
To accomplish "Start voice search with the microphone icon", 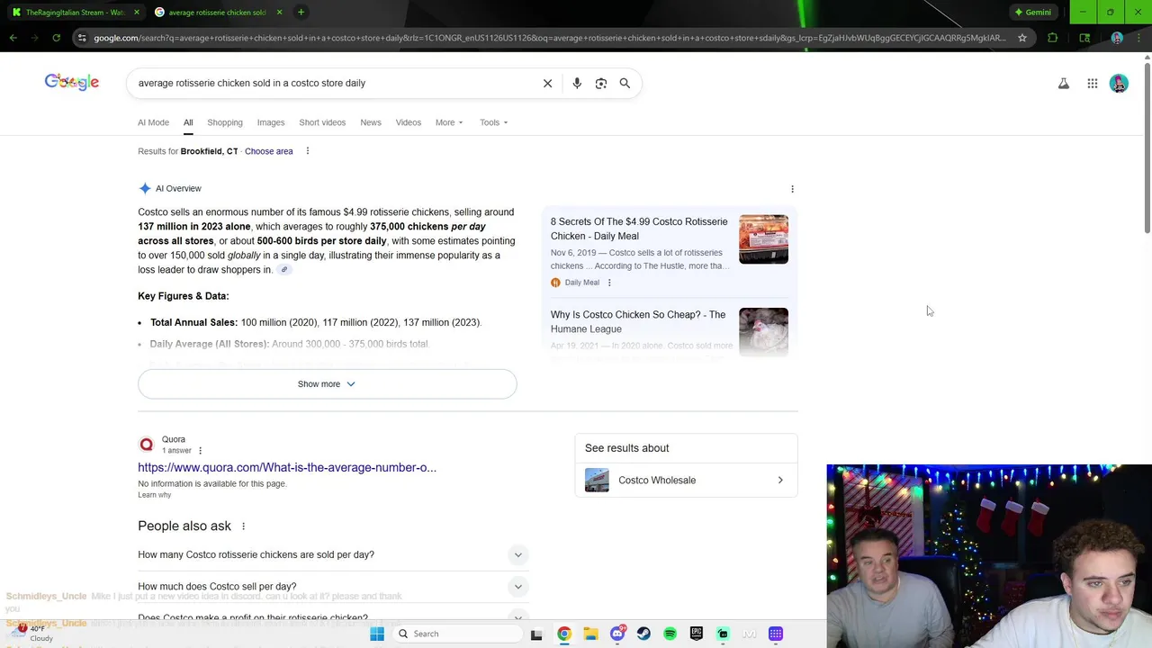I will point(577,83).
